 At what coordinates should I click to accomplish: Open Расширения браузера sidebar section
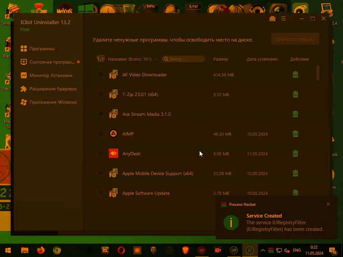point(48,89)
